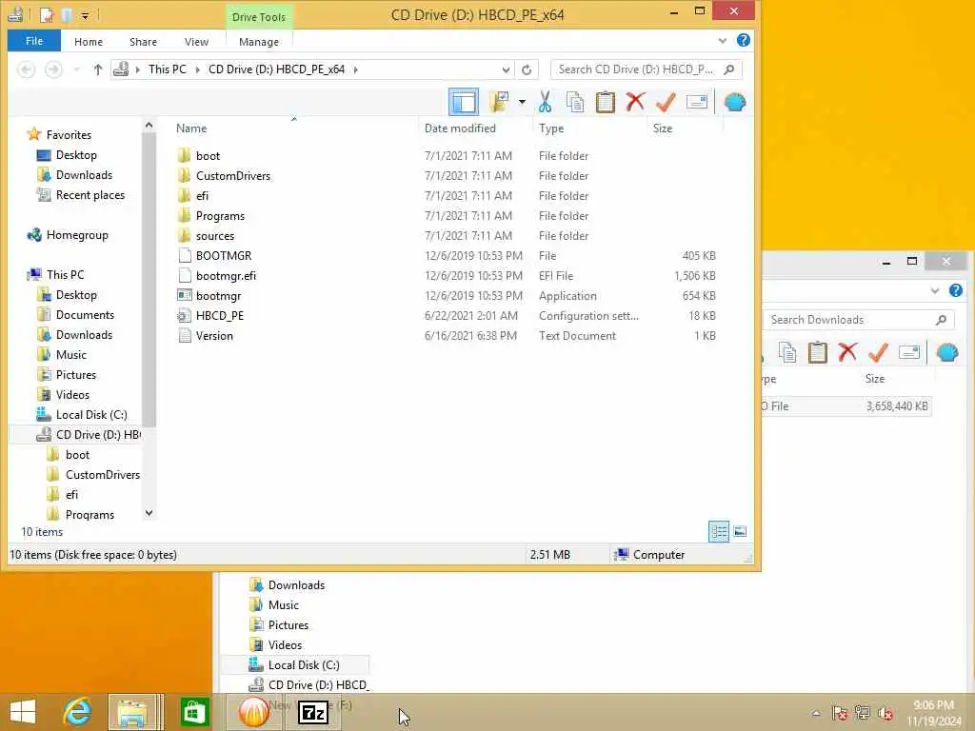Screen dimensions: 975x731
Task: Switch to large icons view button
Action: (740, 531)
